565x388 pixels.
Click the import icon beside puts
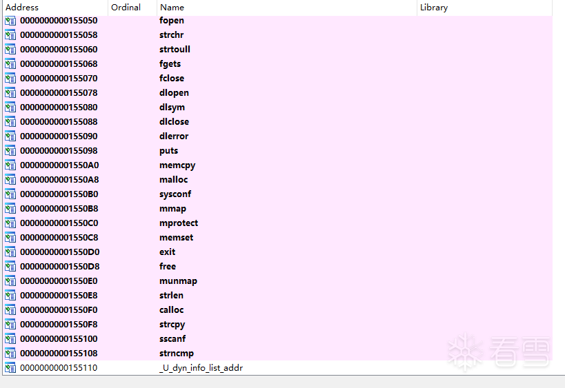pyautogui.click(x=10, y=151)
